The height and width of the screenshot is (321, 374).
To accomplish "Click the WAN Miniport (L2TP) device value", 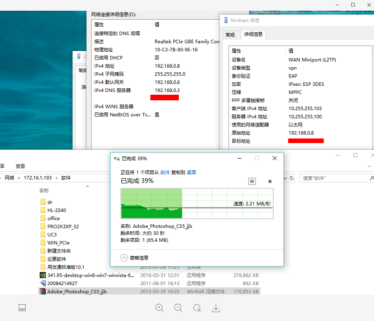I will tap(312, 60).
